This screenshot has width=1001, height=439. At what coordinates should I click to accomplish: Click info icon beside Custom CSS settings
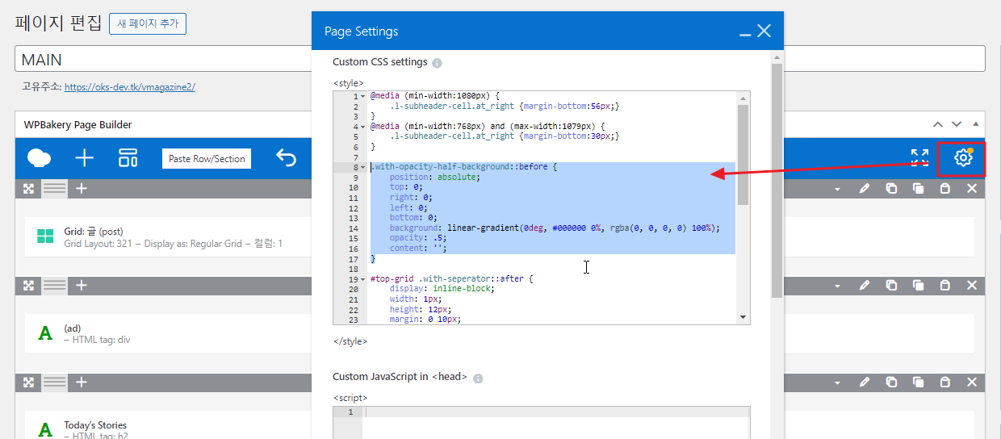[x=437, y=63]
